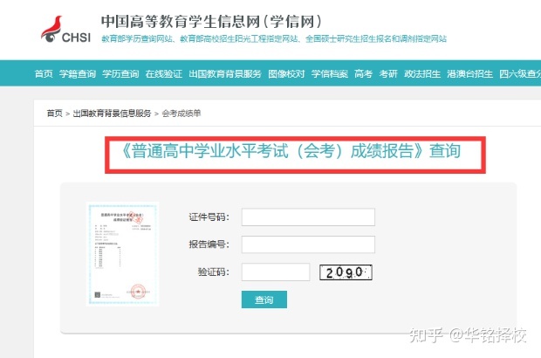Go to 学历查询 menu item
Screen dimensions: 541x358
pos(120,74)
